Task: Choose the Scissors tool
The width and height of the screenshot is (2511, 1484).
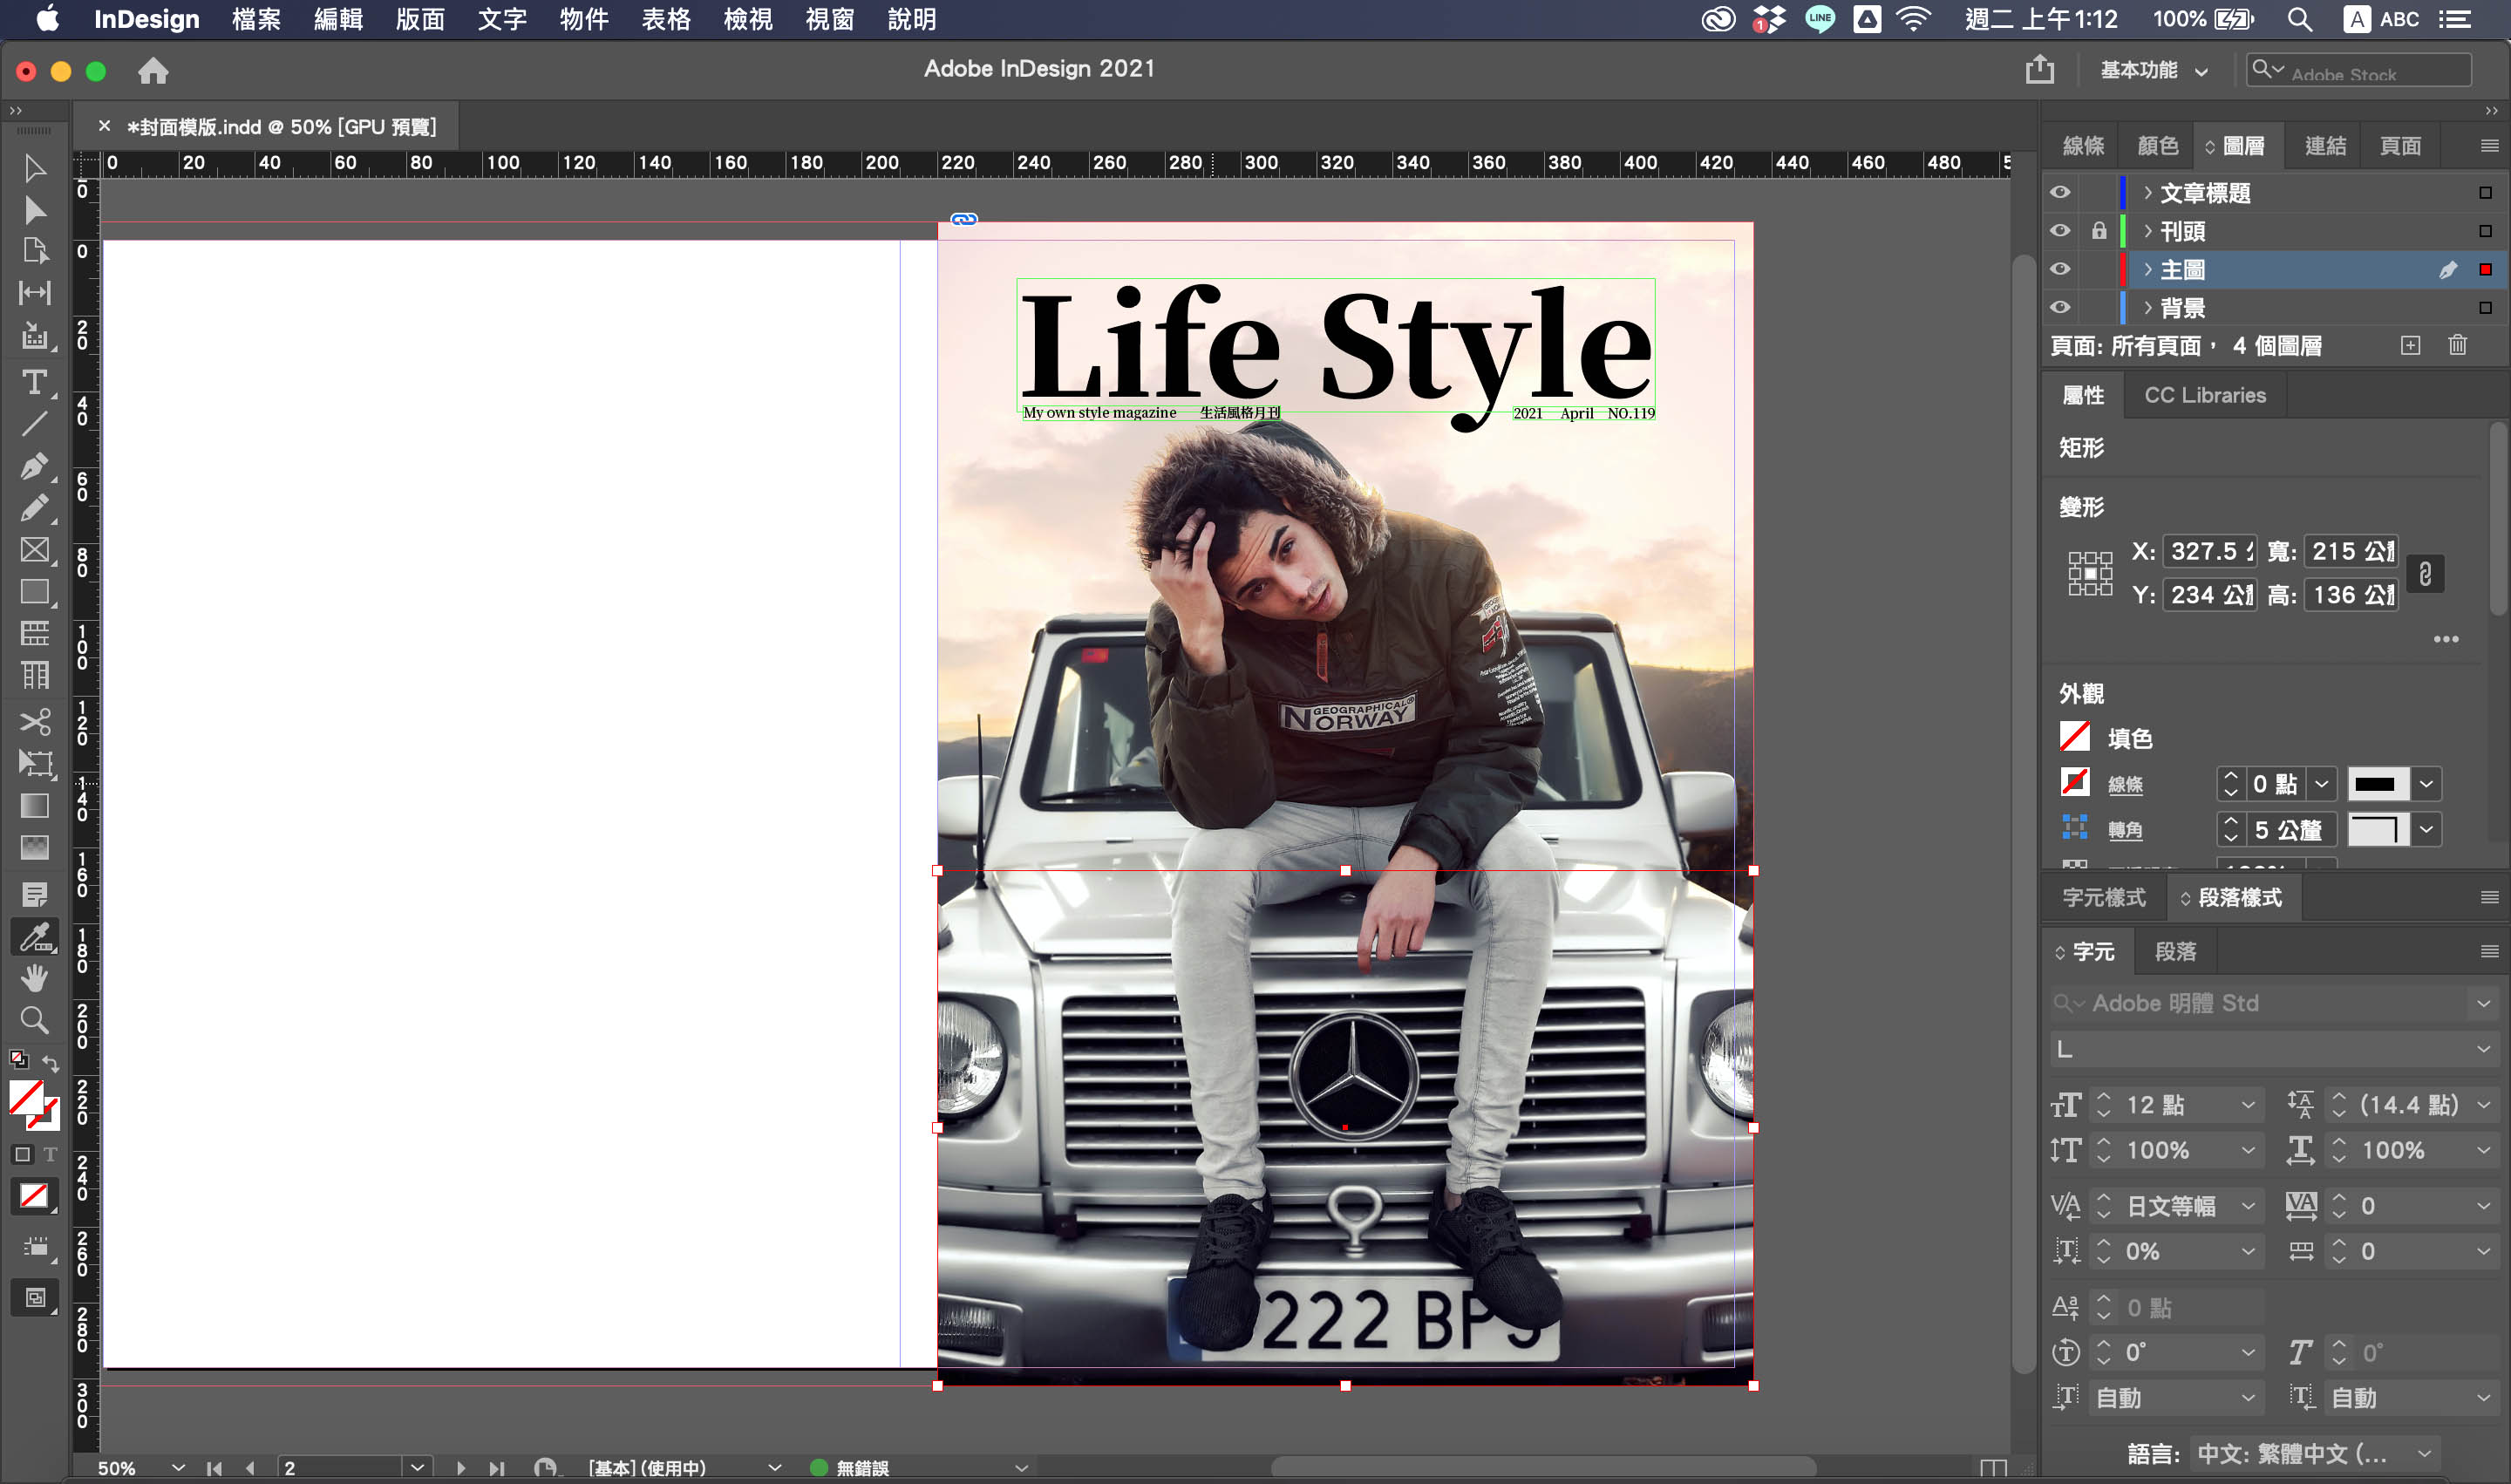Action: [34, 721]
